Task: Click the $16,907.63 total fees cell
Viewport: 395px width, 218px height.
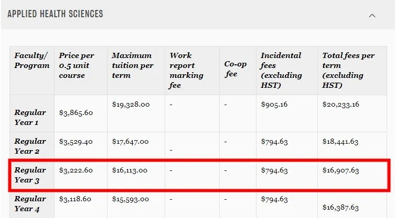Action: 341,170
